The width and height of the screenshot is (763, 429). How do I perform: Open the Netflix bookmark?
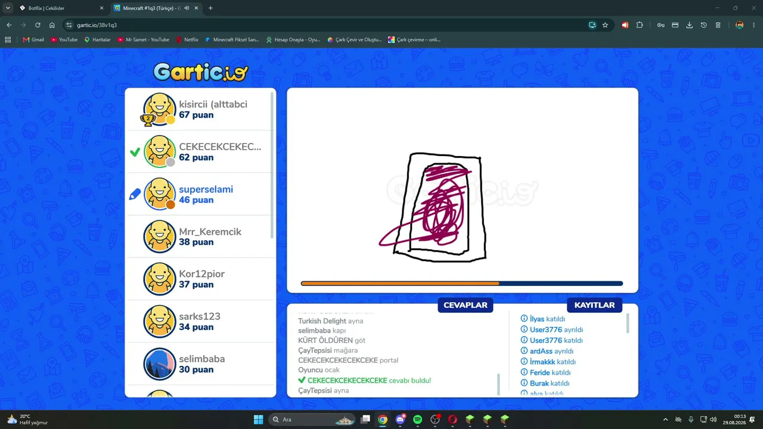[x=187, y=39]
